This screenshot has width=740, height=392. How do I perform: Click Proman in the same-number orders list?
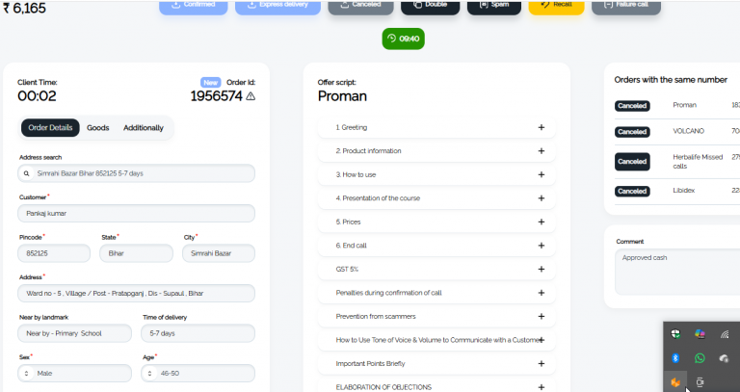pos(684,105)
